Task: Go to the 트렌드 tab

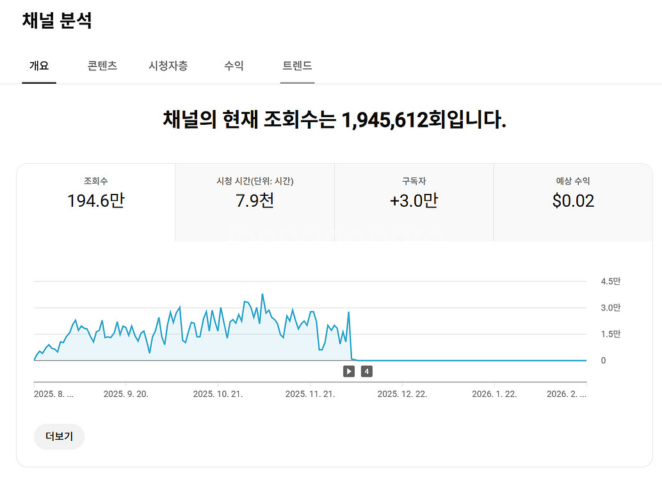Action: (x=297, y=66)
